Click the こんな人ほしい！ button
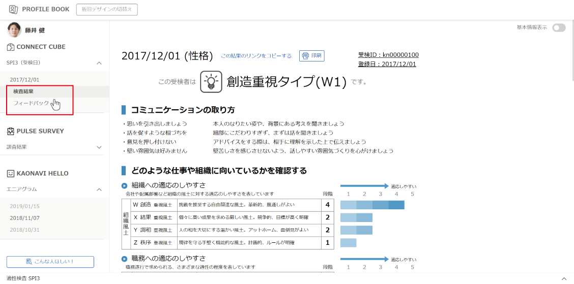574x284 pixels. click(x=50, y=262)
